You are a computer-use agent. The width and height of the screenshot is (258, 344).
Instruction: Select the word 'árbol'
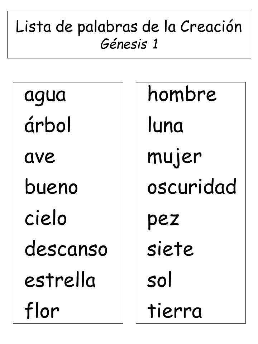[48, 125]
